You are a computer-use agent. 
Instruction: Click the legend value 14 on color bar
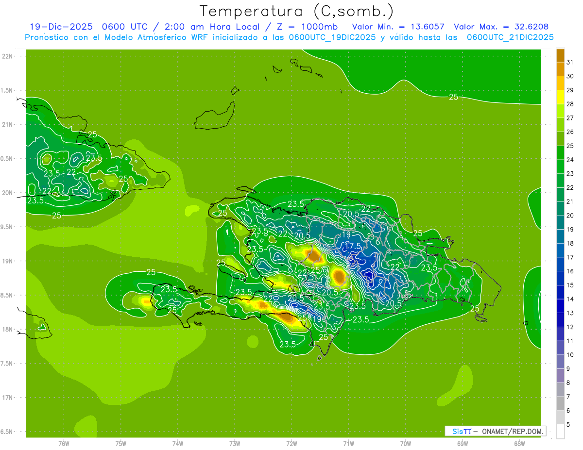(570, 299)
